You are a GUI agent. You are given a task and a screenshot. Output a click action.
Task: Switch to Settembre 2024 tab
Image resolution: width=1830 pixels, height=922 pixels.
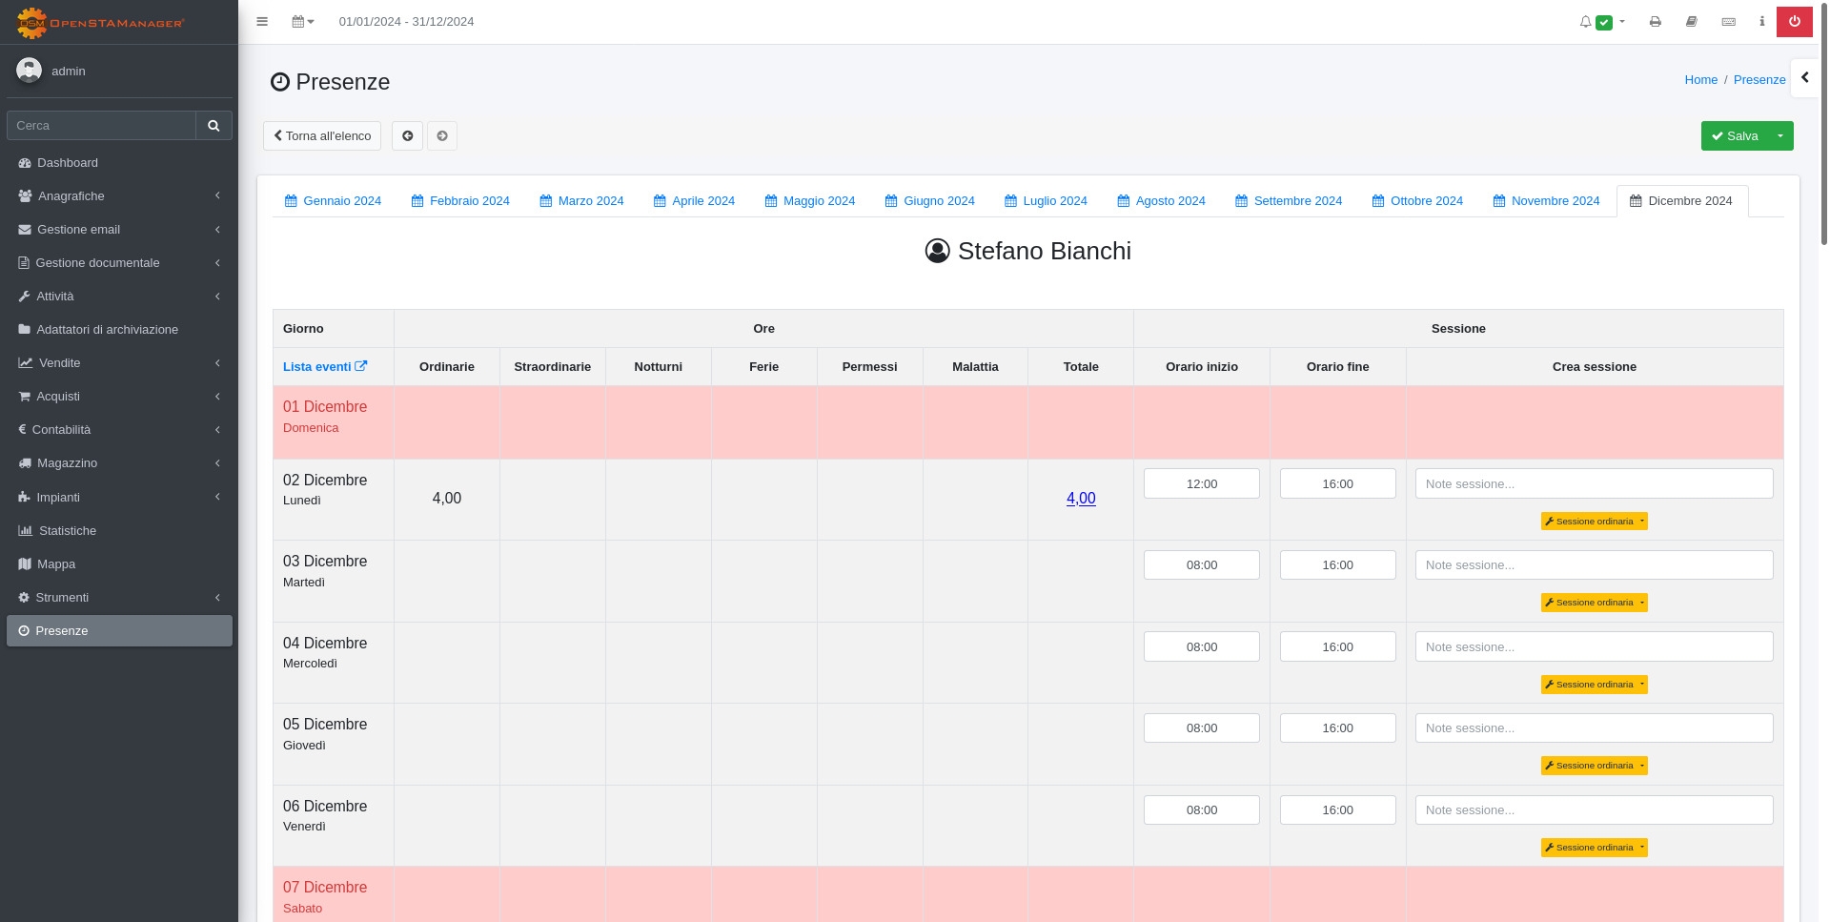(x=1289, y=200)
